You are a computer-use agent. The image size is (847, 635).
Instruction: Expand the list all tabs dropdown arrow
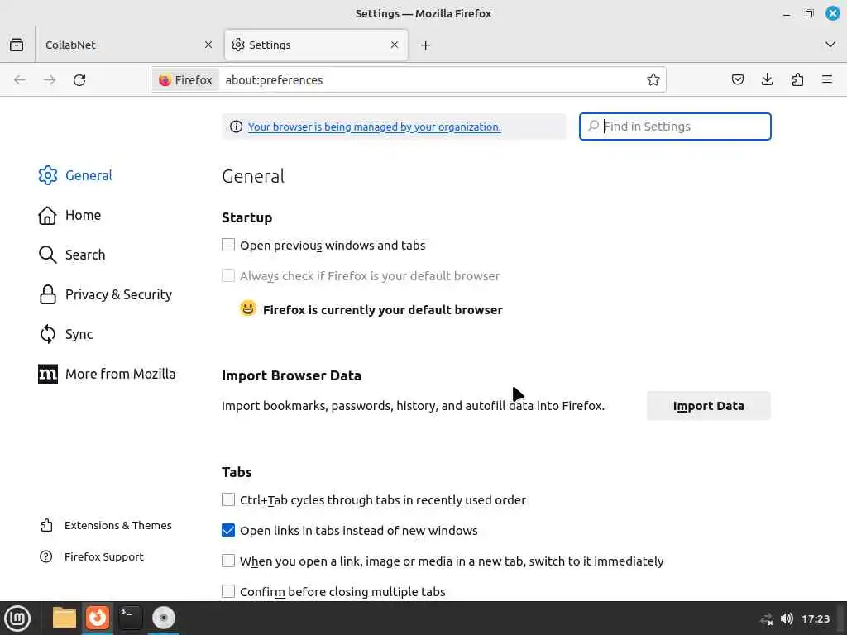pyautogui.click(x=830, y=45)
